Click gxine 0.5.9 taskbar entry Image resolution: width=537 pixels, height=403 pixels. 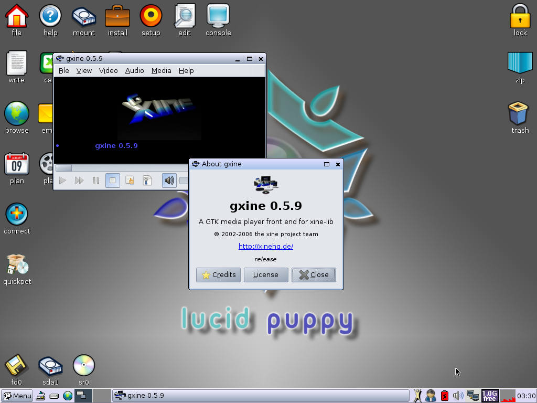coord(261,396)
